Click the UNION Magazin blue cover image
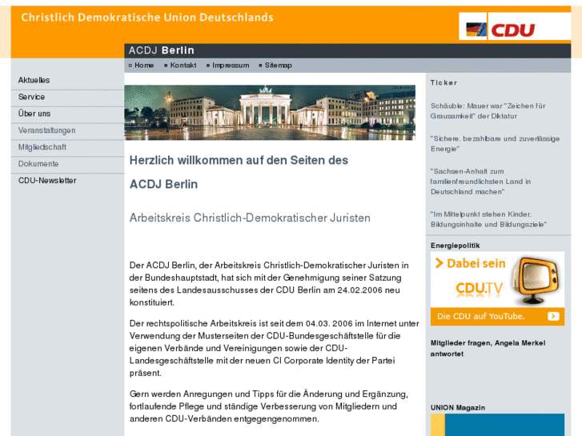This screenshot has height=436, width=582. pos(497,425)
